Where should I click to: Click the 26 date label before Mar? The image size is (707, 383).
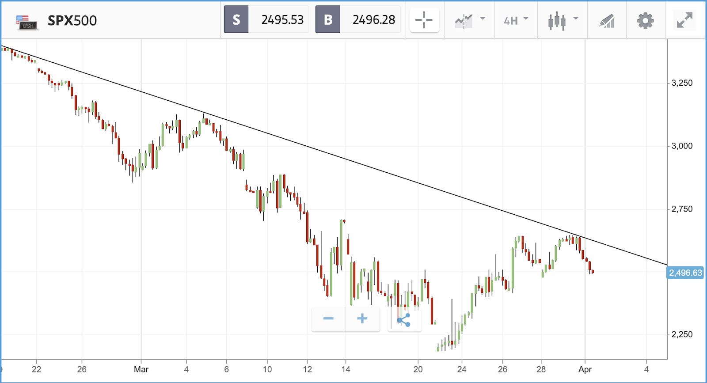82,369
